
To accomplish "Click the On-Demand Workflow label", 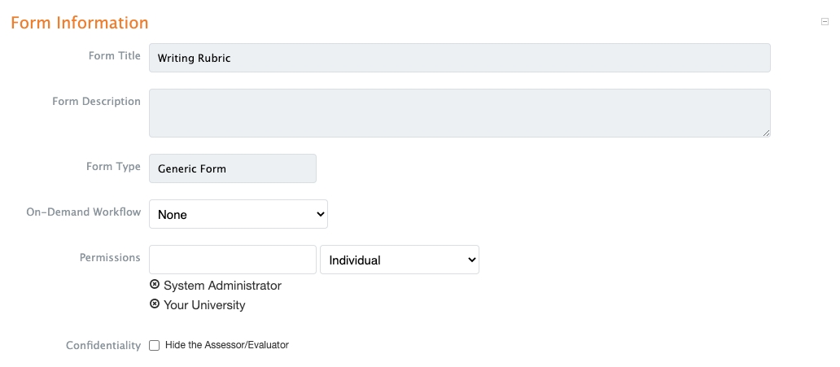I will pyautogui.click(x=84, y=212).
